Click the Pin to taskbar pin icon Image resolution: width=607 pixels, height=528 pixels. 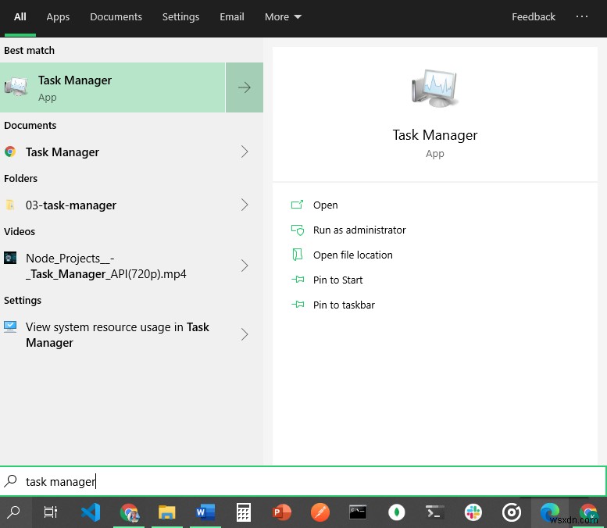point(298,305)
